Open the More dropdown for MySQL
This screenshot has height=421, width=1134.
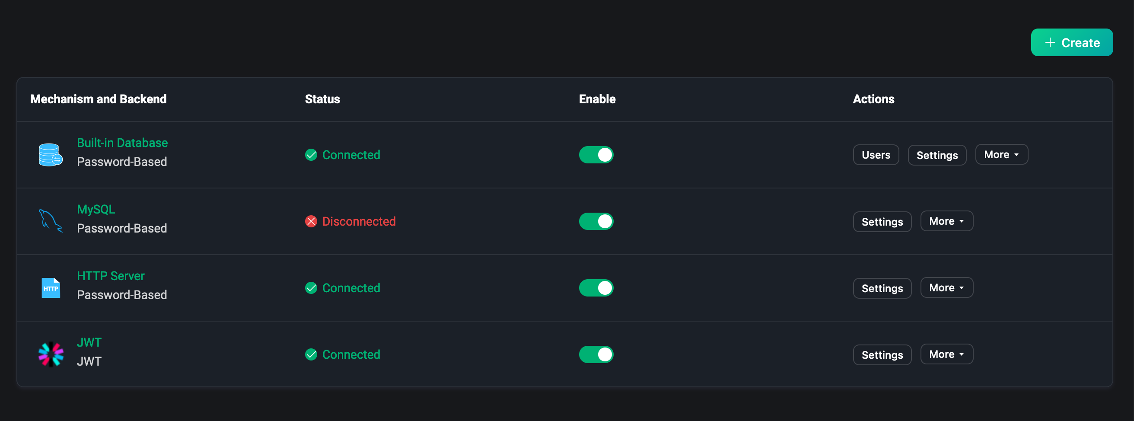(946, 221)
